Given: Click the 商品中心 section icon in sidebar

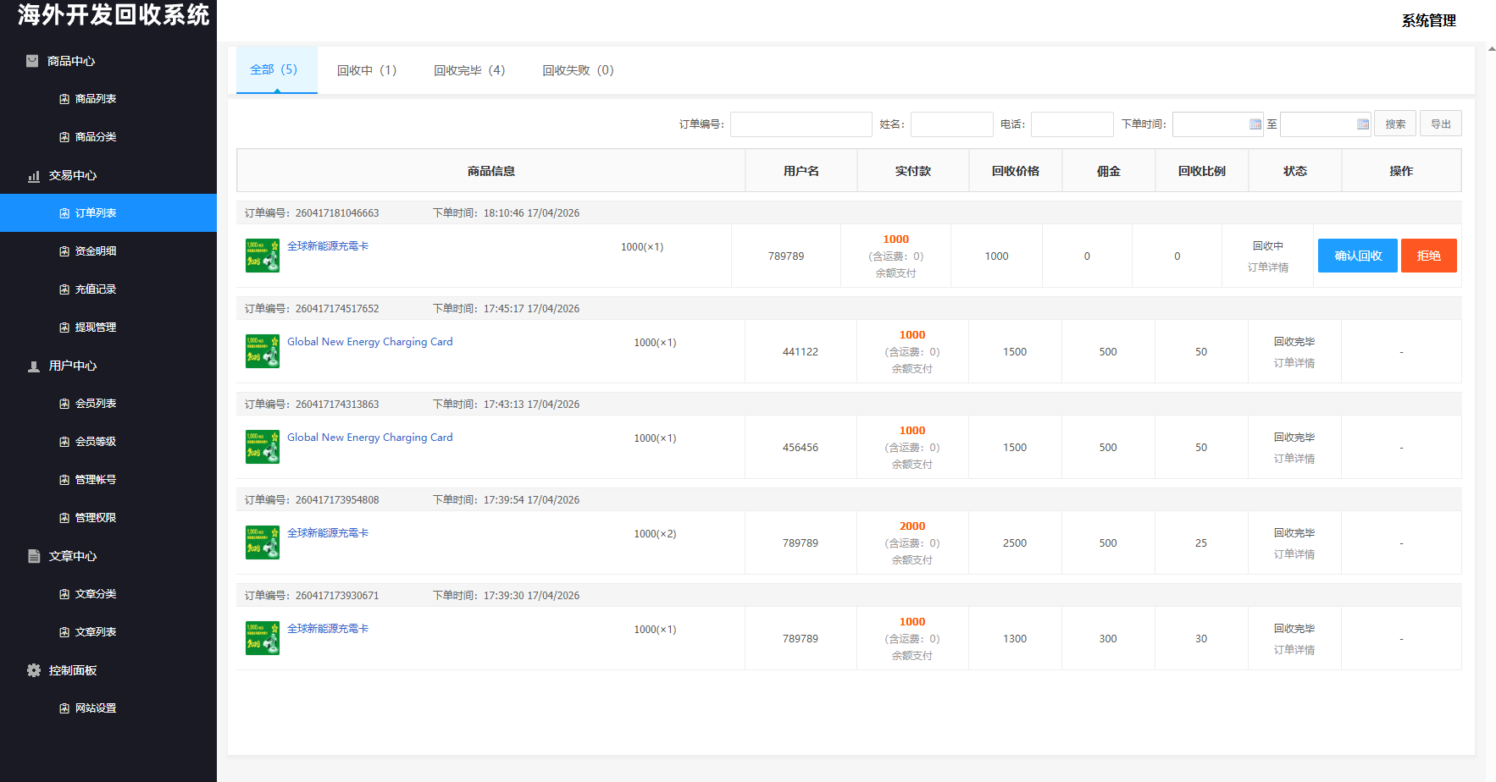Looking at the screenshot, I should 32,61.
